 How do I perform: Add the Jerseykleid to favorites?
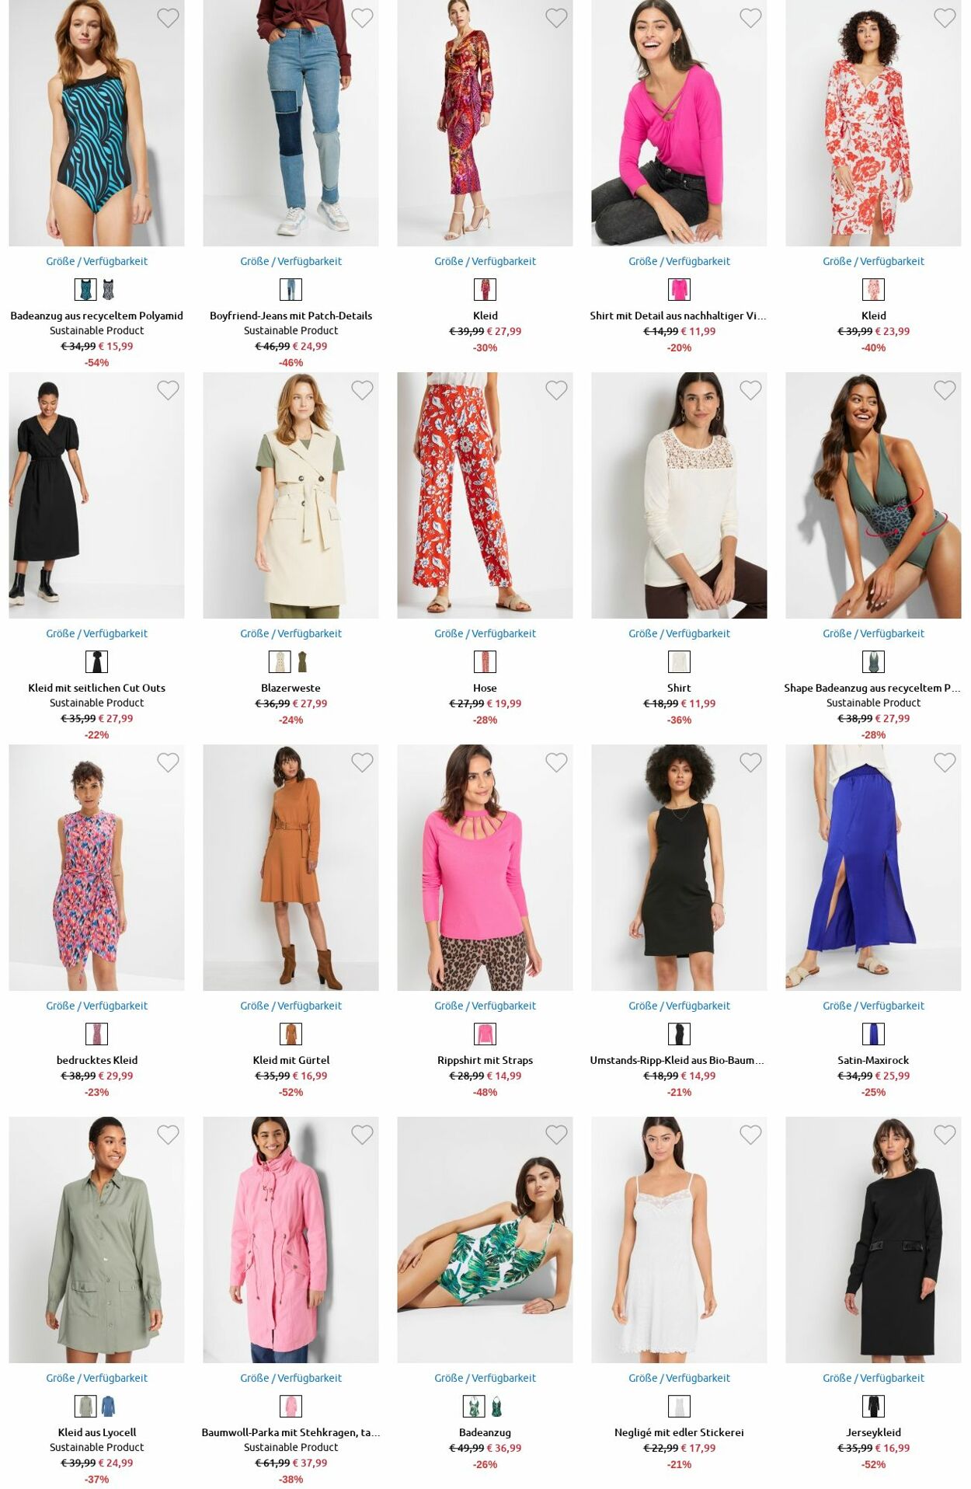945,1135
